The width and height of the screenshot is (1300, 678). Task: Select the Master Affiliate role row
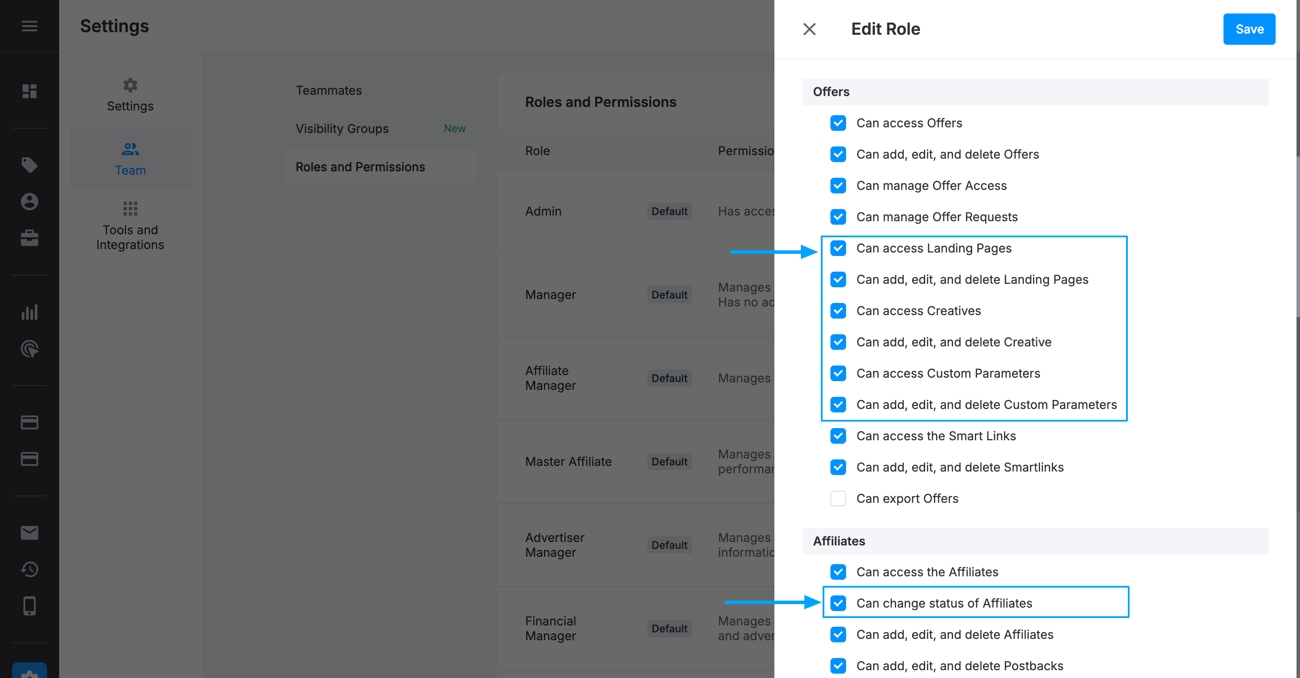coord(636,462)
